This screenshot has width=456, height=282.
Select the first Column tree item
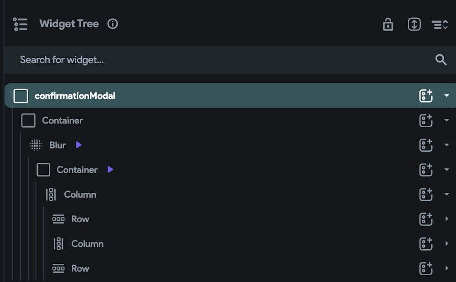[80, 194]
